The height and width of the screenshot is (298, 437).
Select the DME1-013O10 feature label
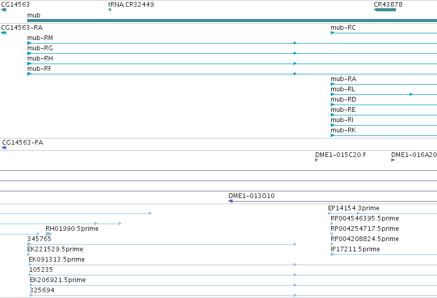pos(252,196)
